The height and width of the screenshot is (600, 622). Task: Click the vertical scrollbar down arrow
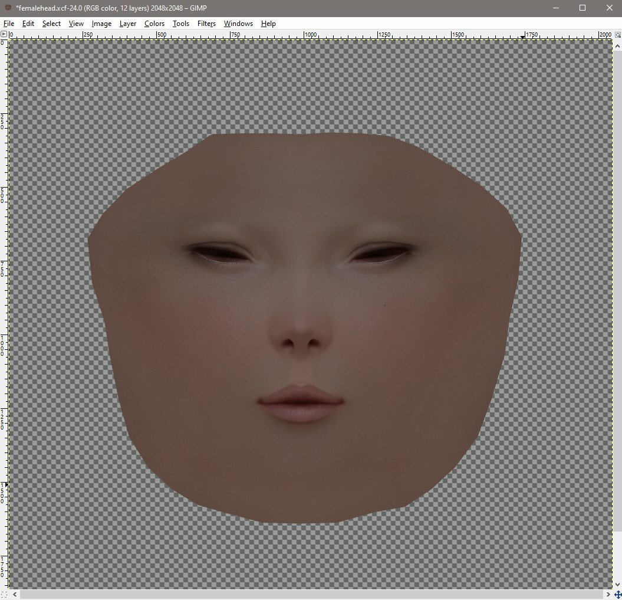point(617,586)
